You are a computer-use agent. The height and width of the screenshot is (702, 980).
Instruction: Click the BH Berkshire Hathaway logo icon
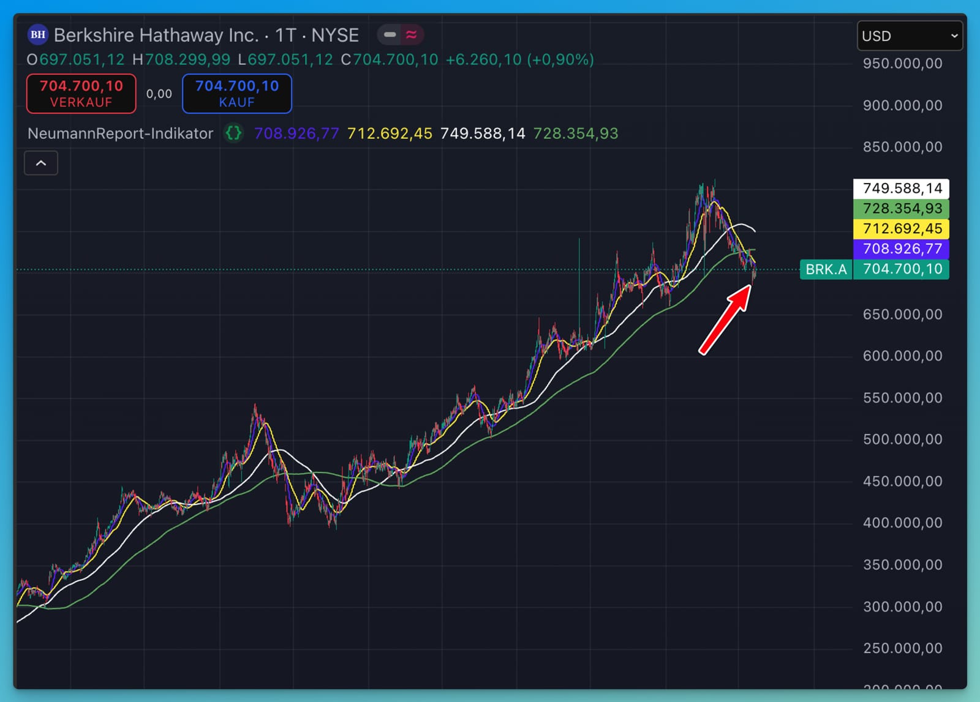pyautogui.click(x=38, y=35)
